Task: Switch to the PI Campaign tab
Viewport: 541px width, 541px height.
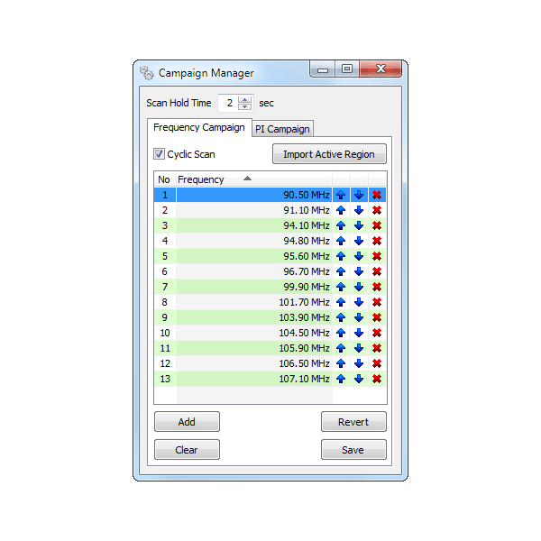Action: click(x=282, y=129)
